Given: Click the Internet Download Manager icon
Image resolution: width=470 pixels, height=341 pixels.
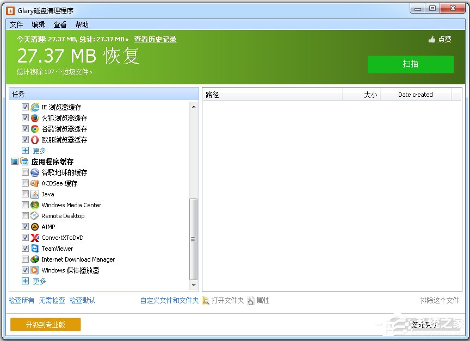Looking at the screenshot, I should pyautogui.click(x=35, y=259).
